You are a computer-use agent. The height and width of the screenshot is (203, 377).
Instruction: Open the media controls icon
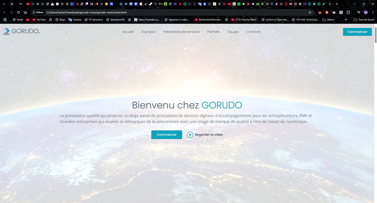(359, 12)
